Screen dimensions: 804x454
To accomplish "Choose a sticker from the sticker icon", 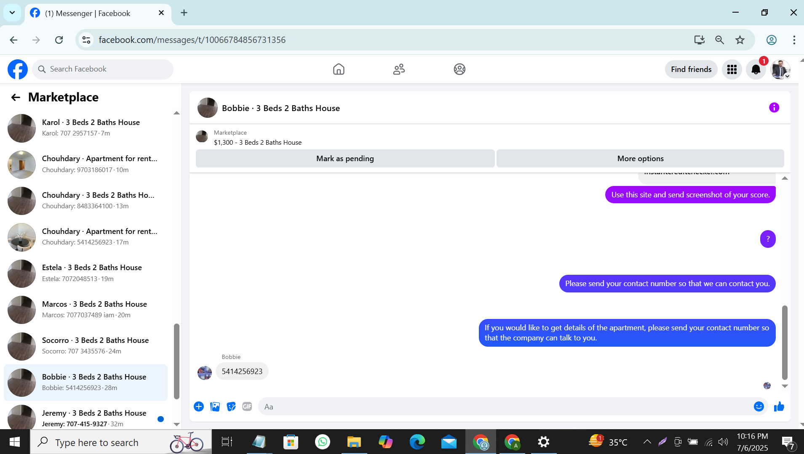I will (x=231, y=406).
